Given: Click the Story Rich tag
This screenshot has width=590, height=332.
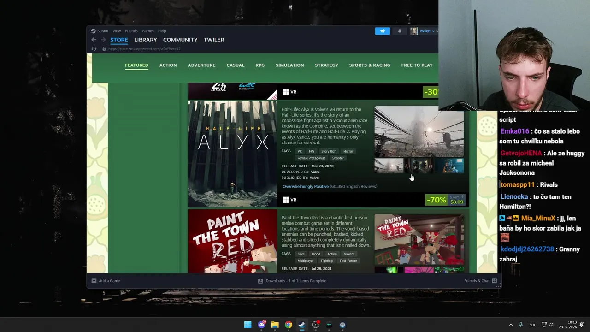Looking at the screenshot, I should coord(329,151).
